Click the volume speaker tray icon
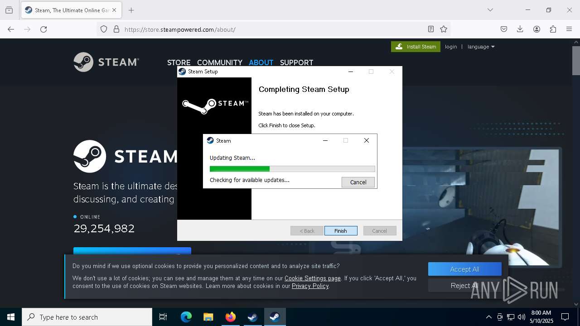The height and width of the screenshot is (326, 580). coord(522,317)
